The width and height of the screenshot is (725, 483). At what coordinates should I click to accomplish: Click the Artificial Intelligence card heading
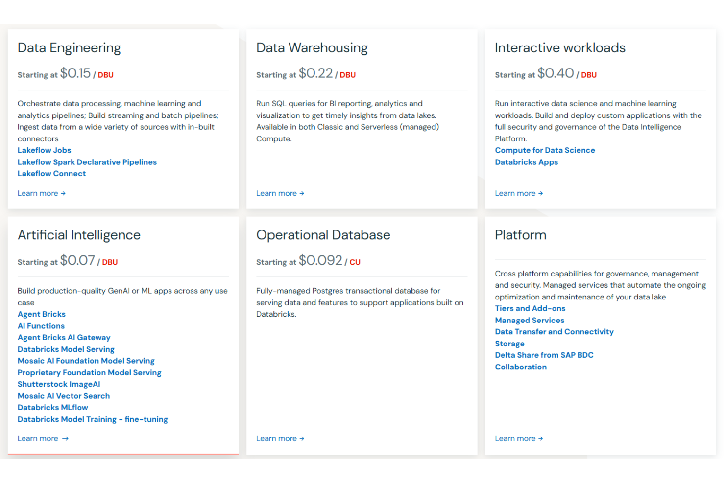79,235
